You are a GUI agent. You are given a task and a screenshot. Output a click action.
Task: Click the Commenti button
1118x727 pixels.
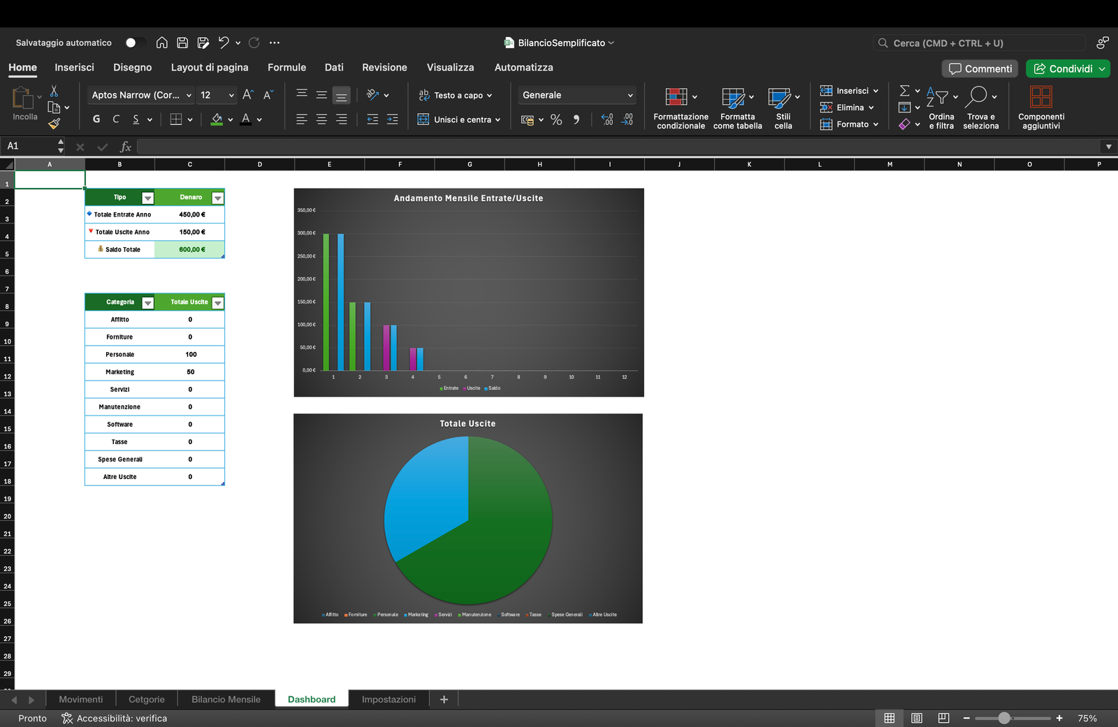click(980, 68)
